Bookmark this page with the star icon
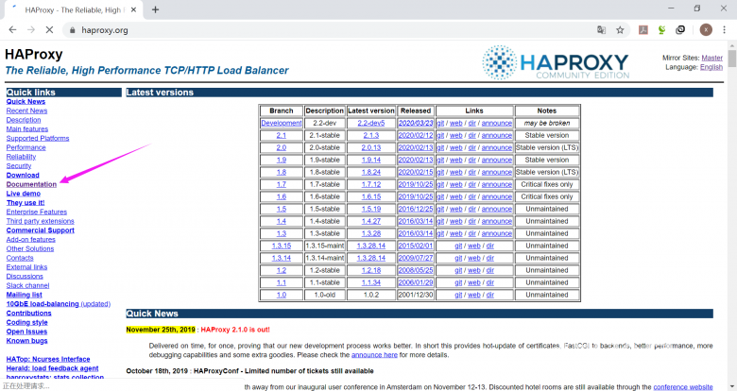Viewport: 737px width, 391px height. click(x=620, y=30)
